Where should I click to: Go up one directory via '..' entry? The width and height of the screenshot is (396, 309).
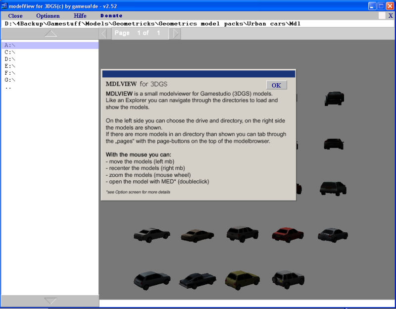tap(50, 88)
